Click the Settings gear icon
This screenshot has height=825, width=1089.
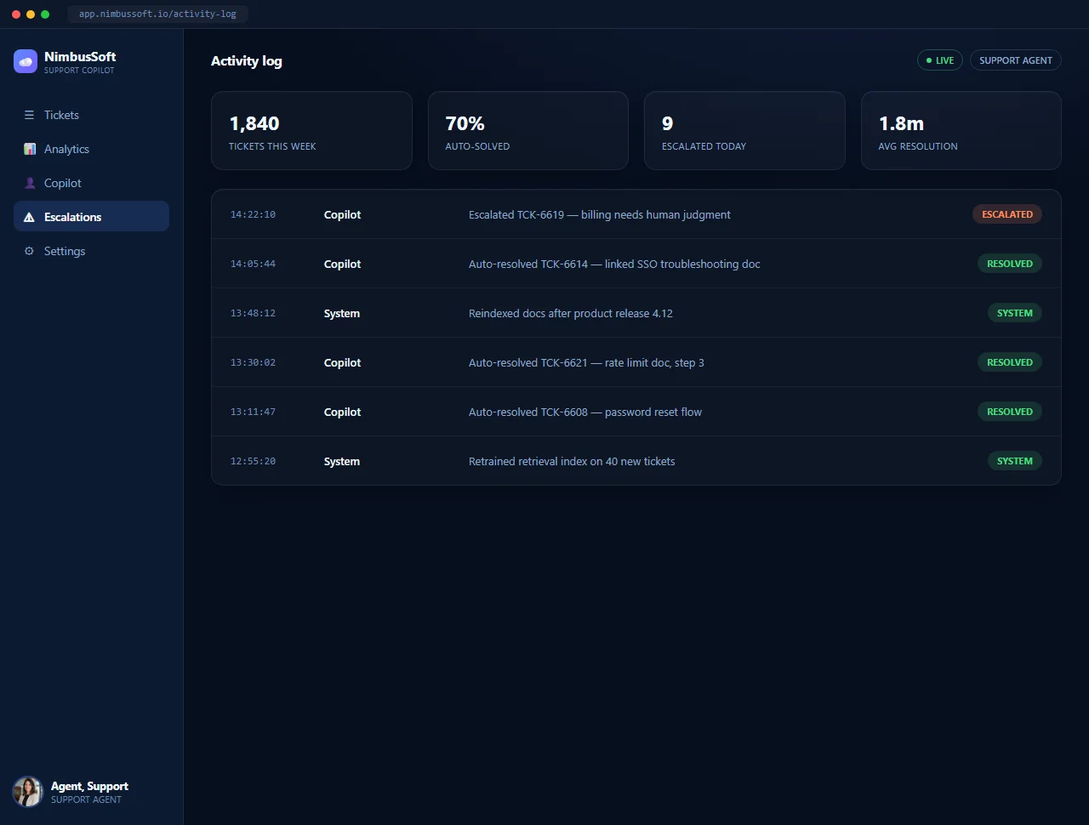click(x=29, y=251)
